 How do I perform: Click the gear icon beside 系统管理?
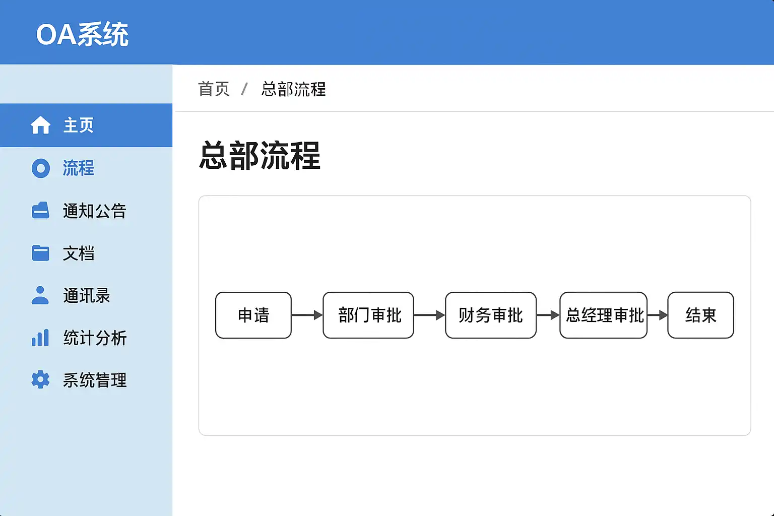[40, 379]
